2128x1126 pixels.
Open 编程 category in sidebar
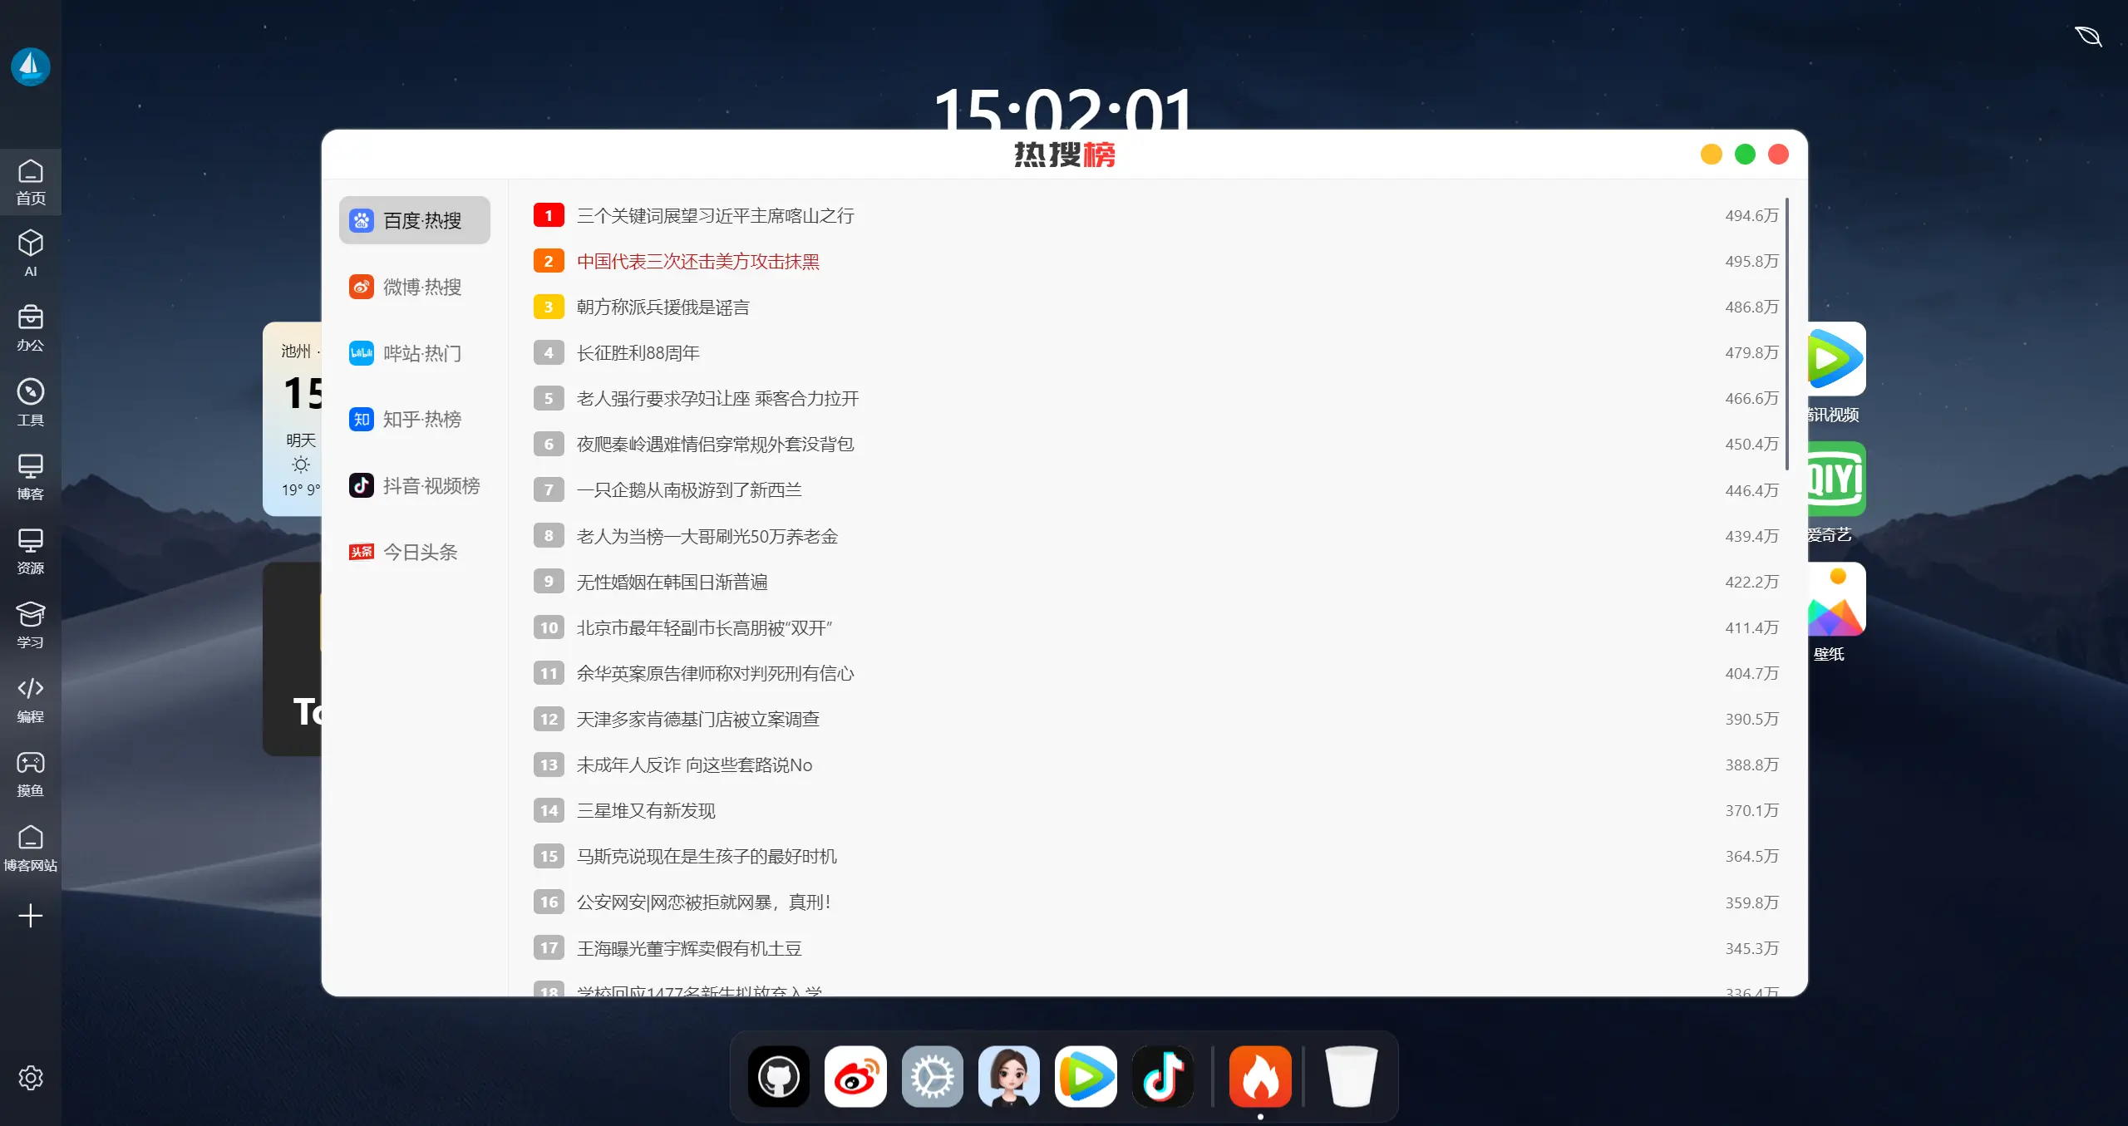(31, 699)
